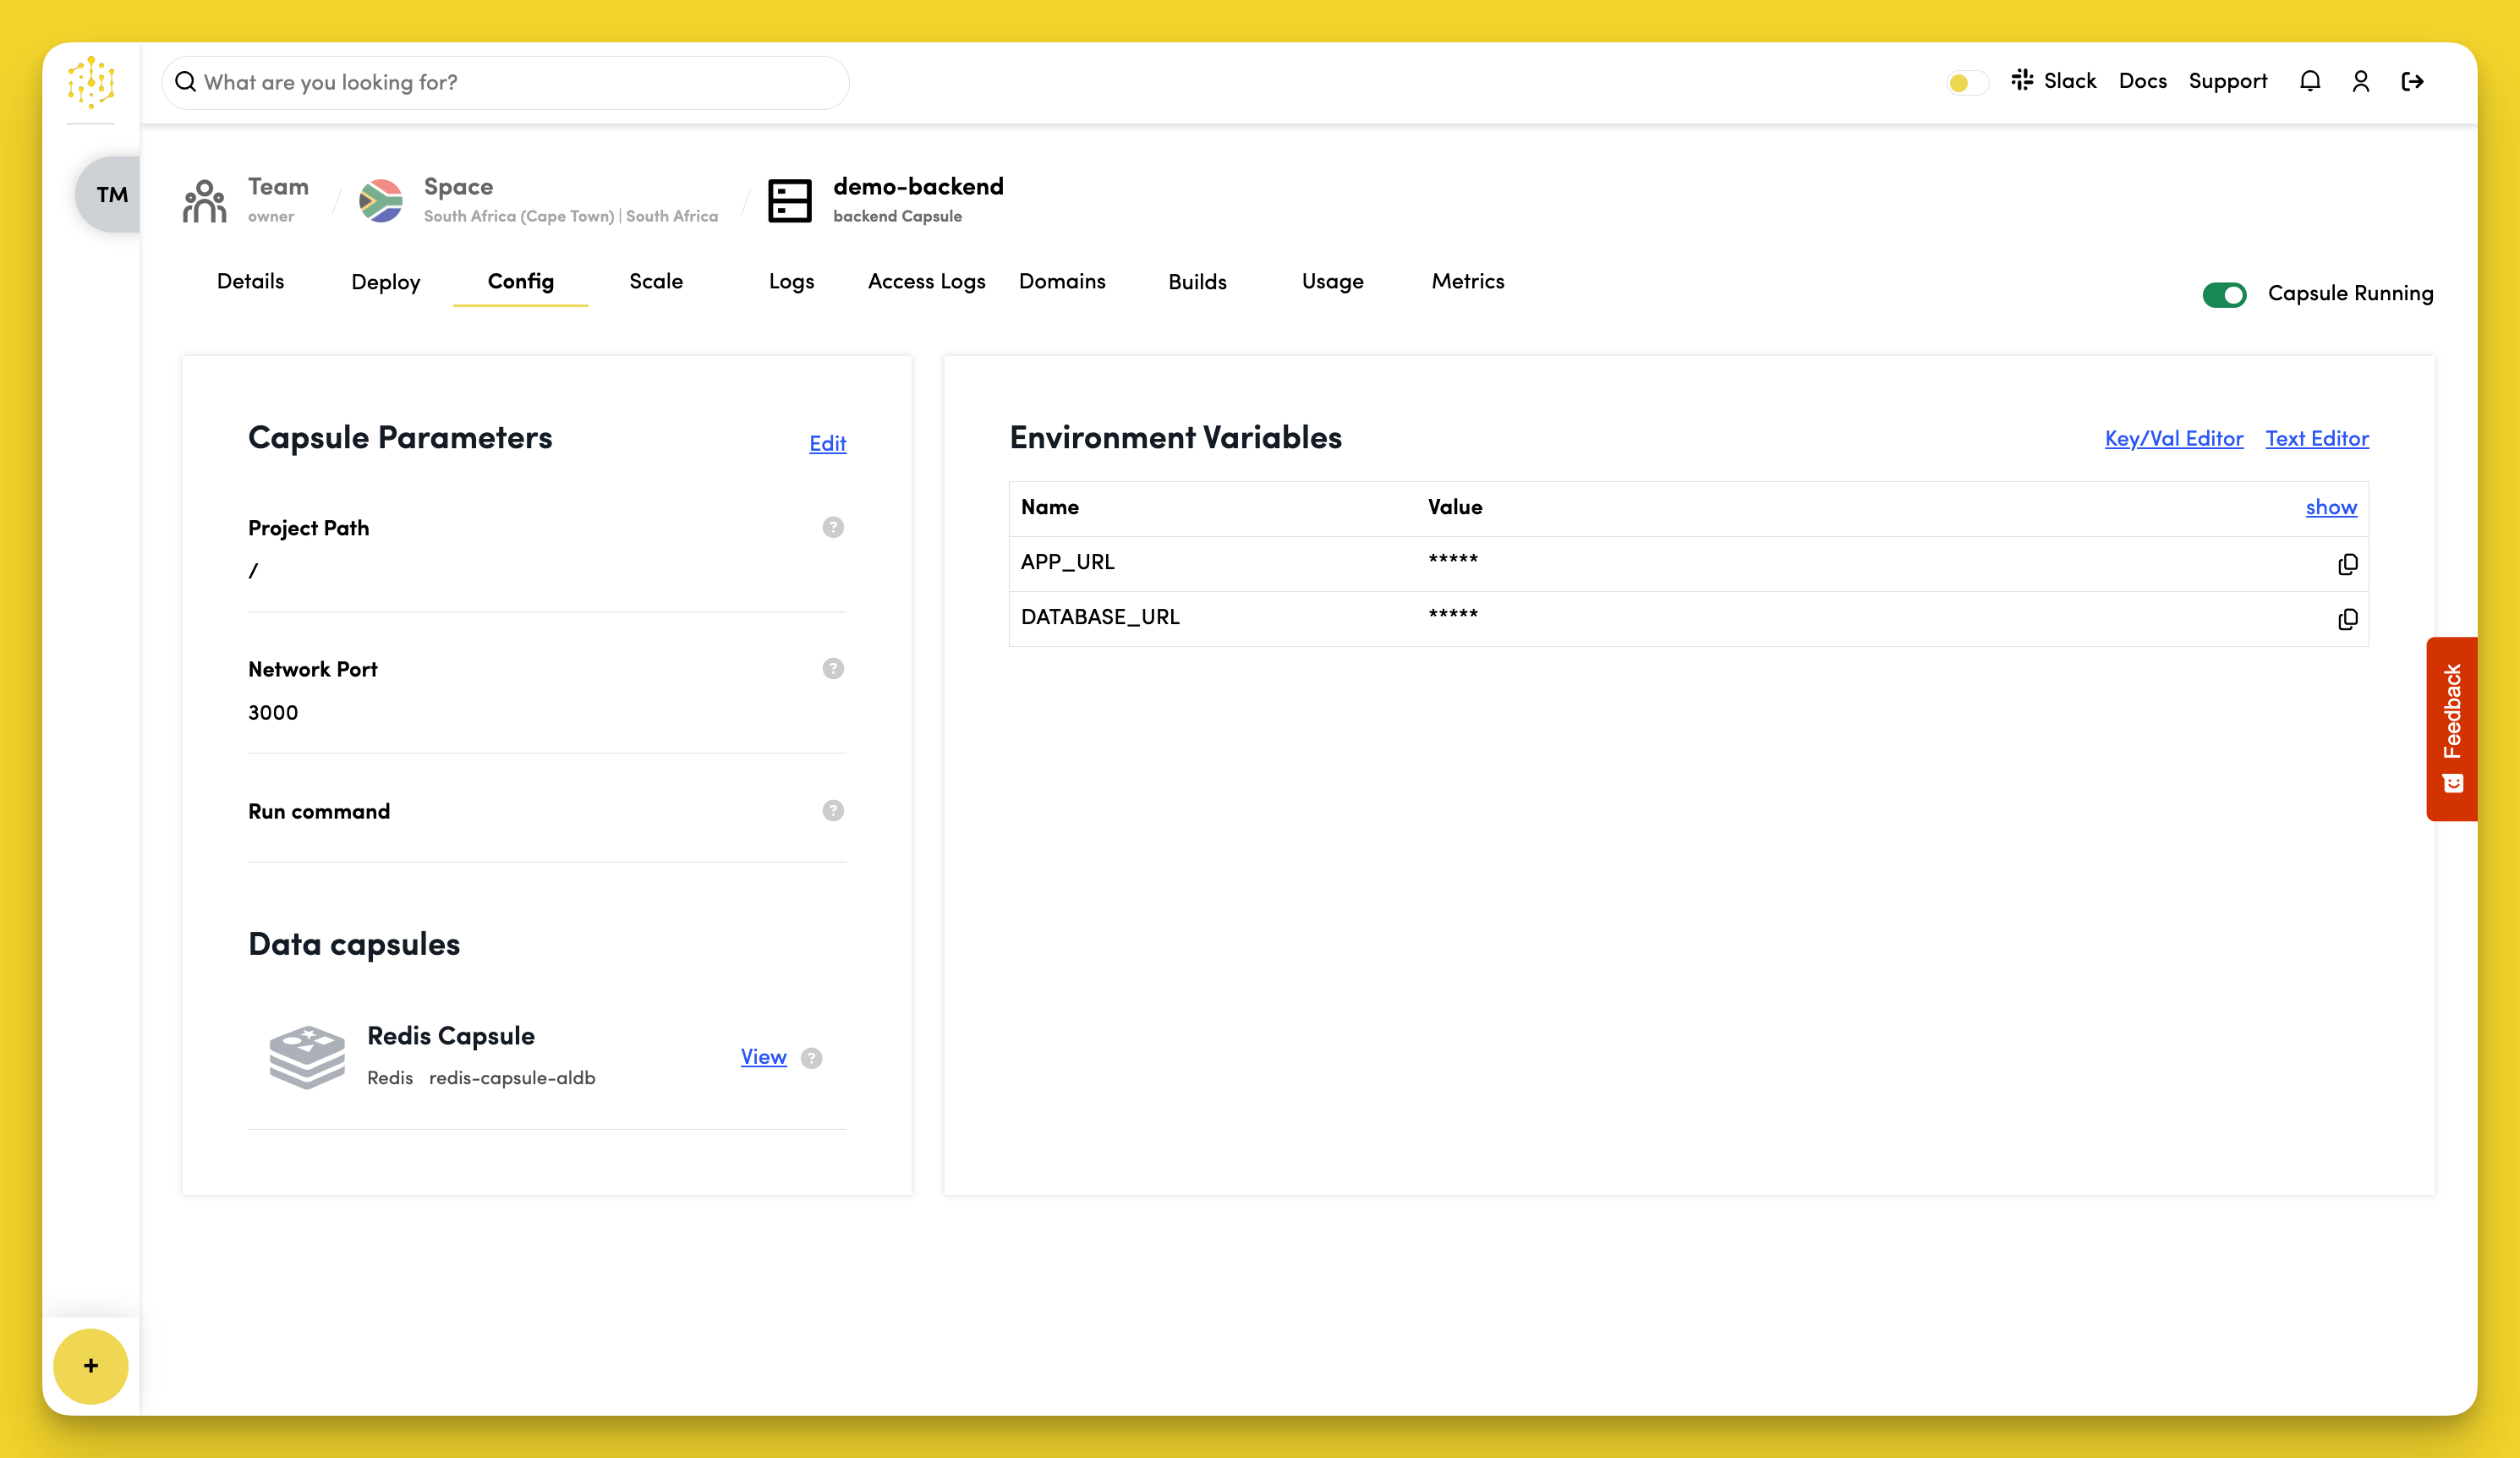The height and width of the screenshot is (1458, 2520).
Task: View the Redis Capsule
Action: (763, 1056)
